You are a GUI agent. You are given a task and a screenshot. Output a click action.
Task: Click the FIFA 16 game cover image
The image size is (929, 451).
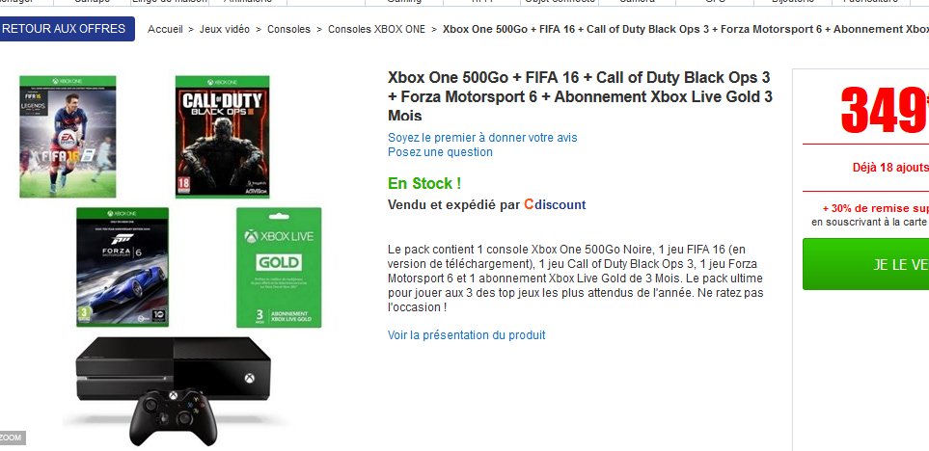pos(68,137)
